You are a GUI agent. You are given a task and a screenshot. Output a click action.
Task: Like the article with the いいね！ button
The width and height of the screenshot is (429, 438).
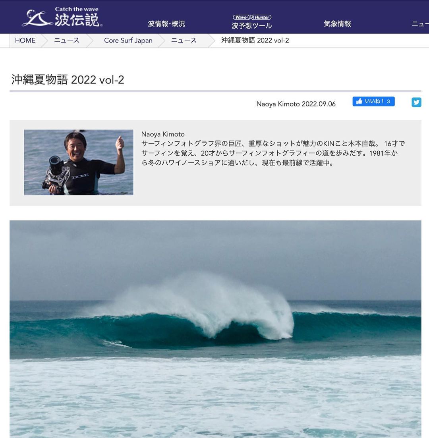tap(373, 101)
